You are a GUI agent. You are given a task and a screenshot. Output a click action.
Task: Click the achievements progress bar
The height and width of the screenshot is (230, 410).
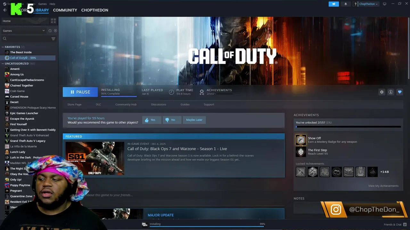[348, 127]
